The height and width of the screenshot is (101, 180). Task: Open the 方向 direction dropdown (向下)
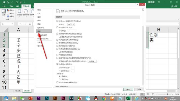pyautogui.click(x=71, y=24)
